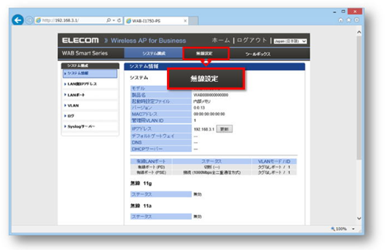The image size is (385, 250).
Task: Click the 更新 button next to IP address
Action: (x=224, y=129)
